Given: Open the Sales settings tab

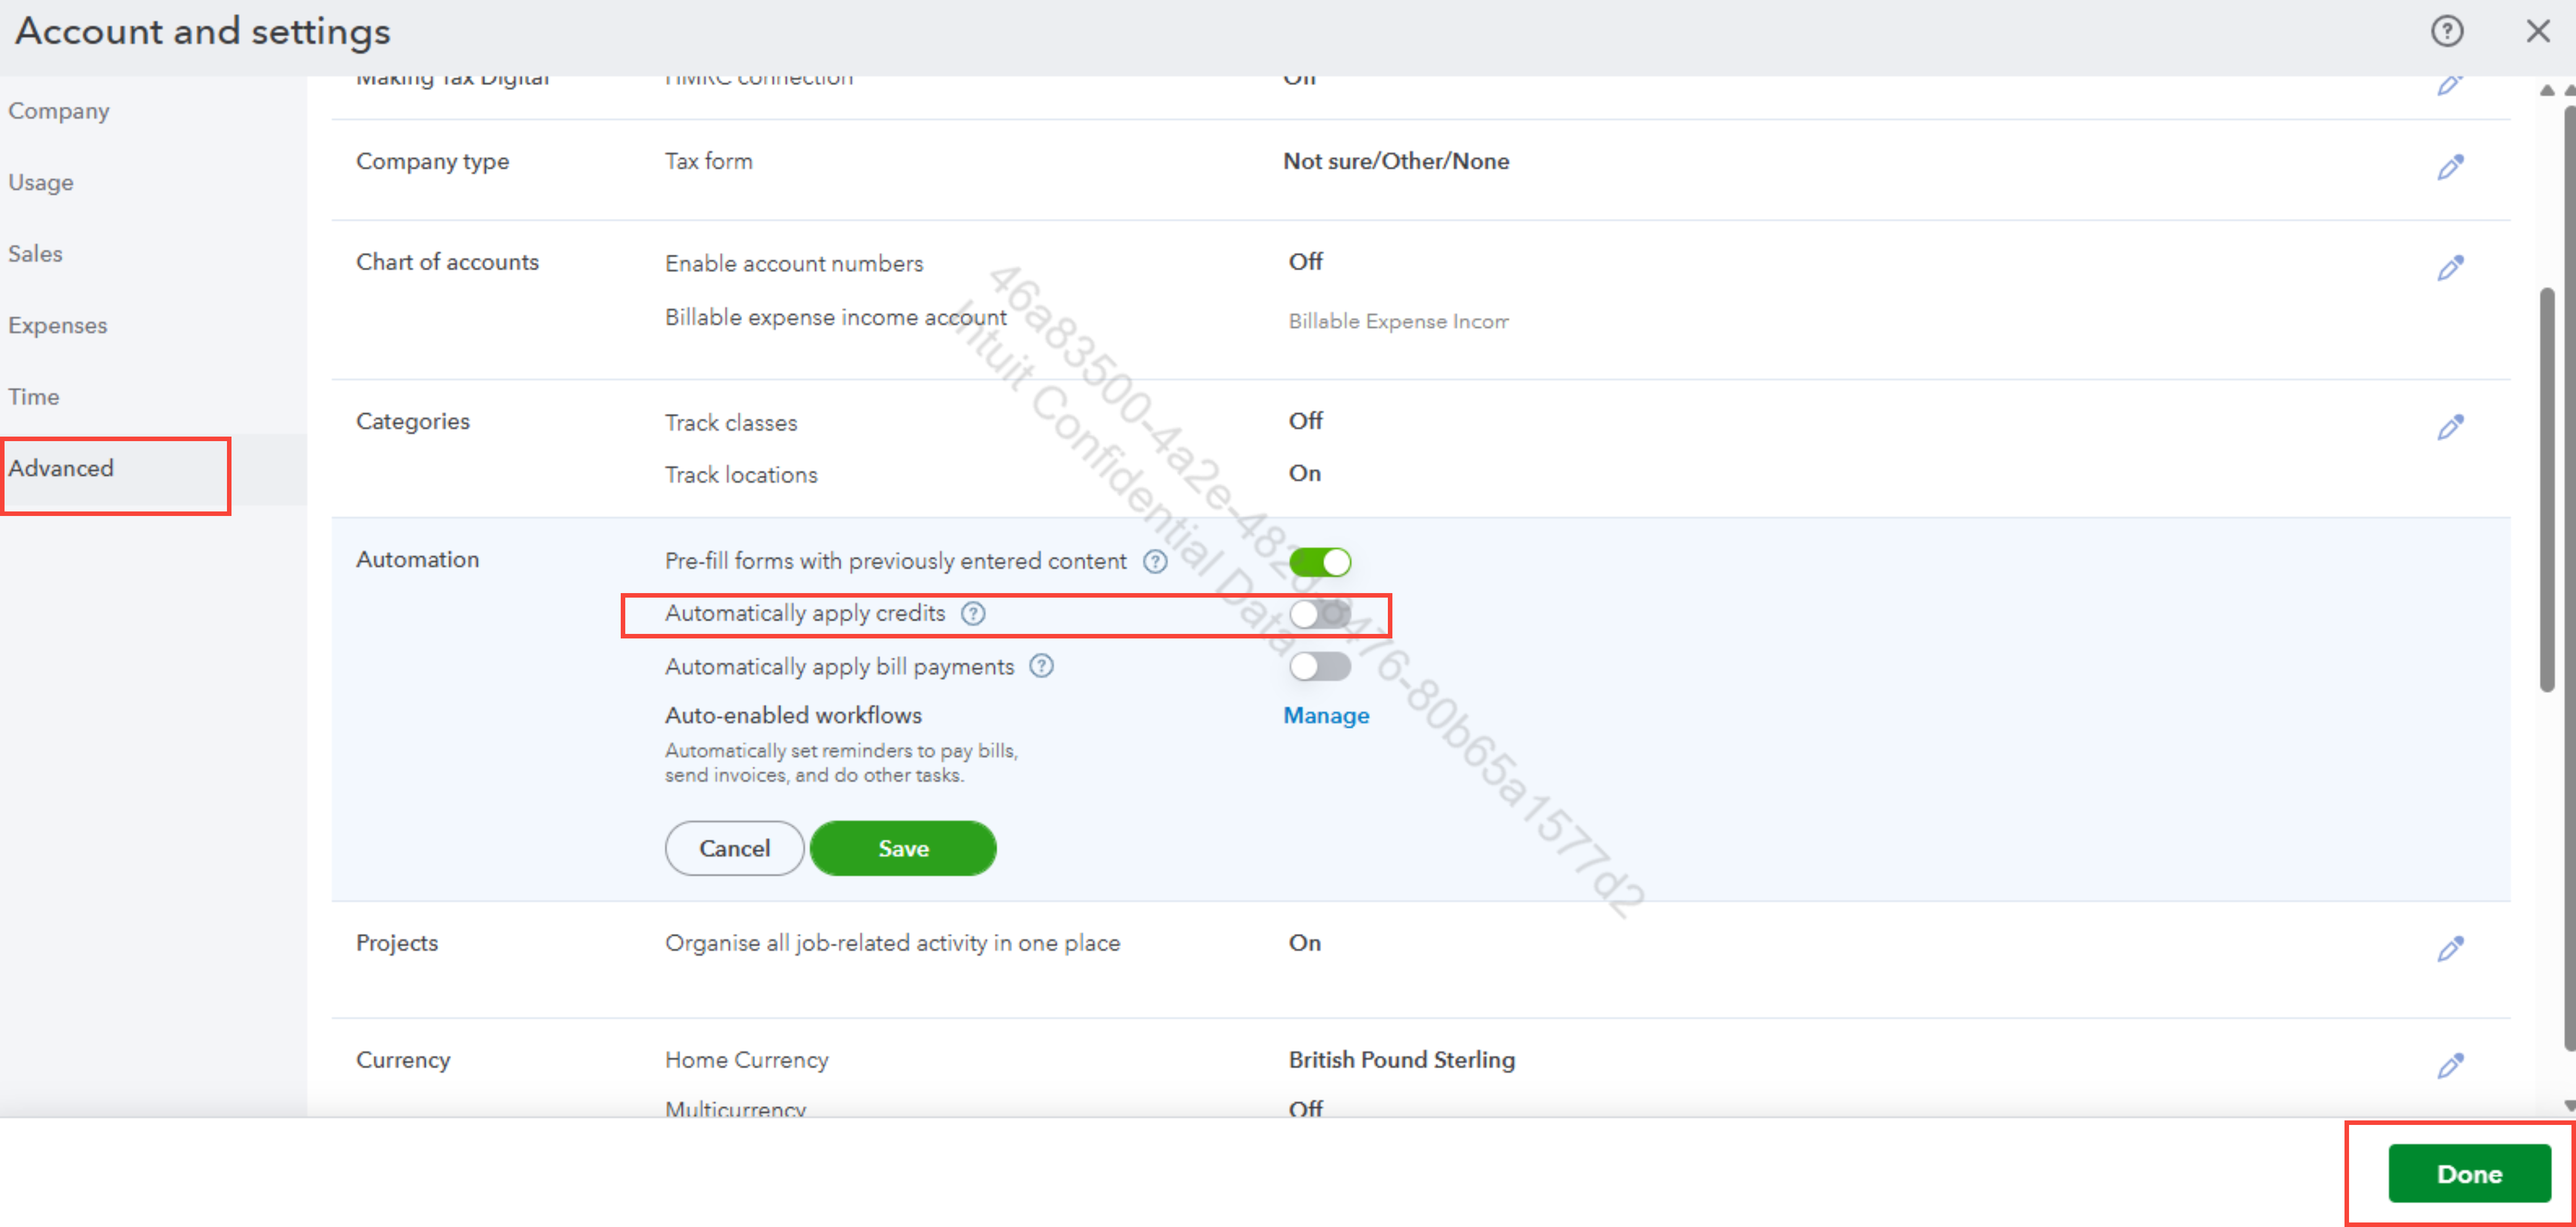Looking at the screenshot, I should tap(36, 254).
